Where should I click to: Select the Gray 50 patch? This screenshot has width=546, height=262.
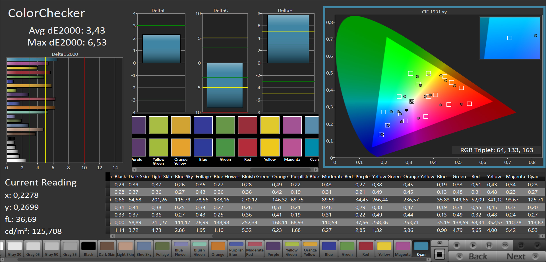tap(51, 249)
